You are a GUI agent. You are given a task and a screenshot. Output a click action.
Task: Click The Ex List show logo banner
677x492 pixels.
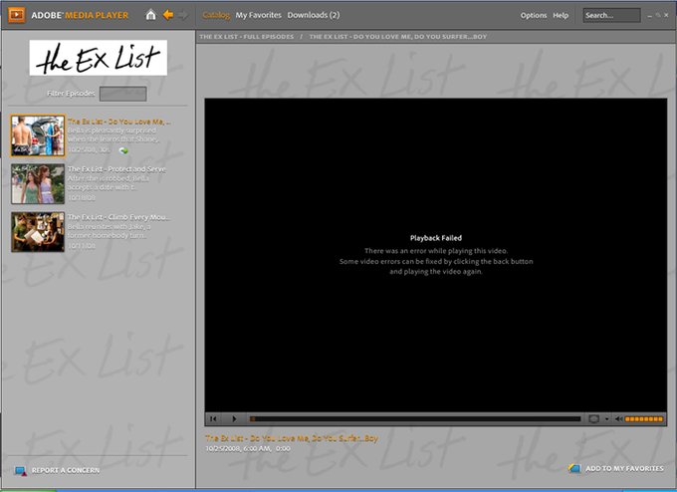click(x=98, y=58)
